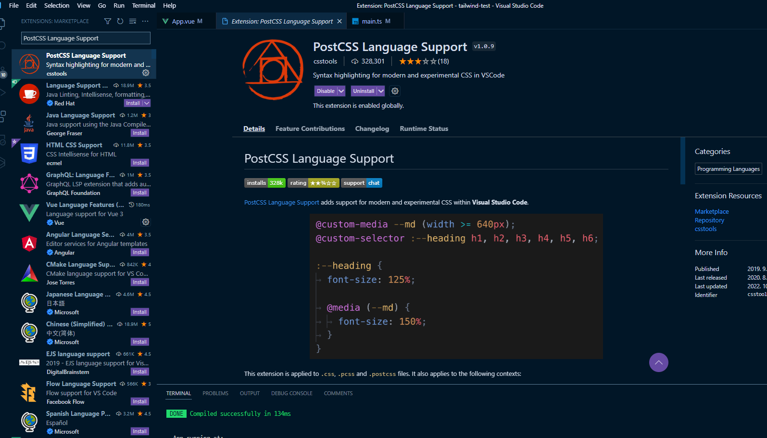Select HTML CSS Support extension icon
Image resolution: width=767 pixels, height=438 pixels.
29,154
